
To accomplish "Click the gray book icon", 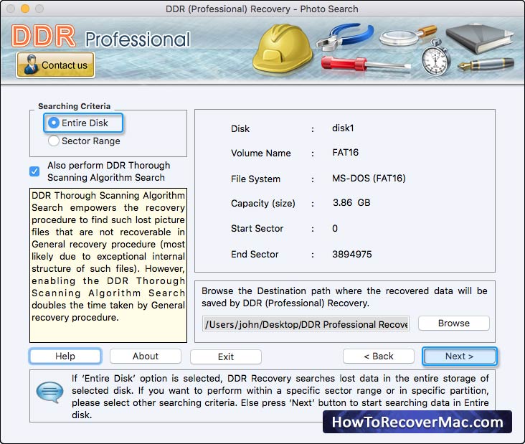I will coord(479,38).
